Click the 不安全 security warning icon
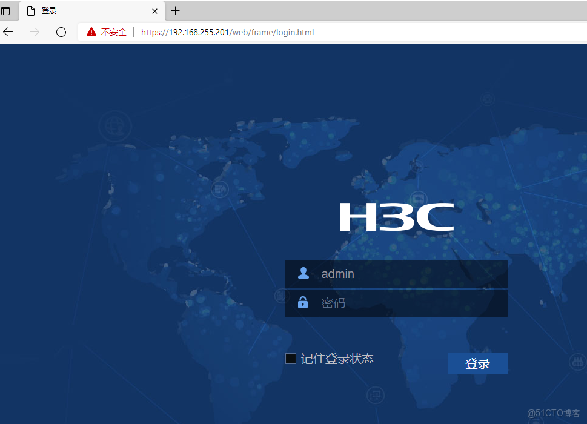Image resolution: width=587 pixels, height=424 pixels. [x=92, y=32]
